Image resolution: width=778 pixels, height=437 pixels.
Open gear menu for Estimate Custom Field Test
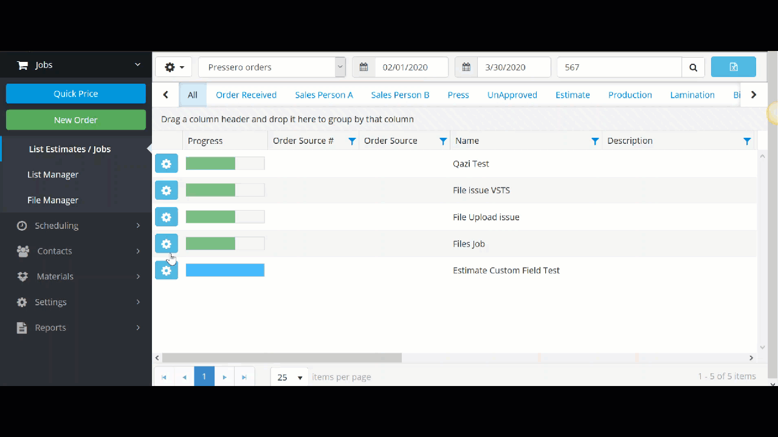coord(167,270)
